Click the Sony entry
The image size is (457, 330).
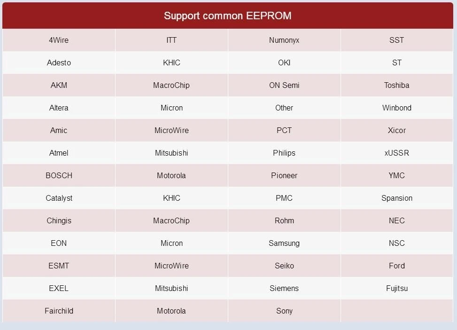284,311
